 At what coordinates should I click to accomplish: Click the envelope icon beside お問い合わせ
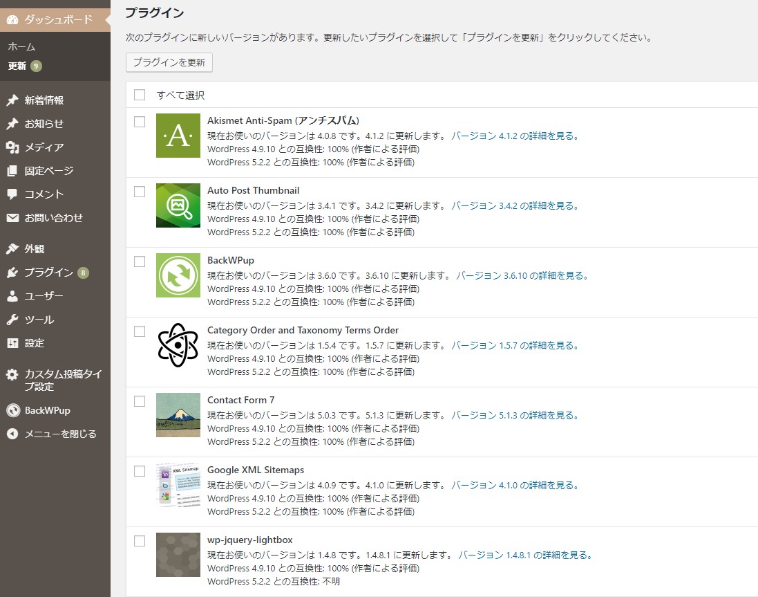12,218
